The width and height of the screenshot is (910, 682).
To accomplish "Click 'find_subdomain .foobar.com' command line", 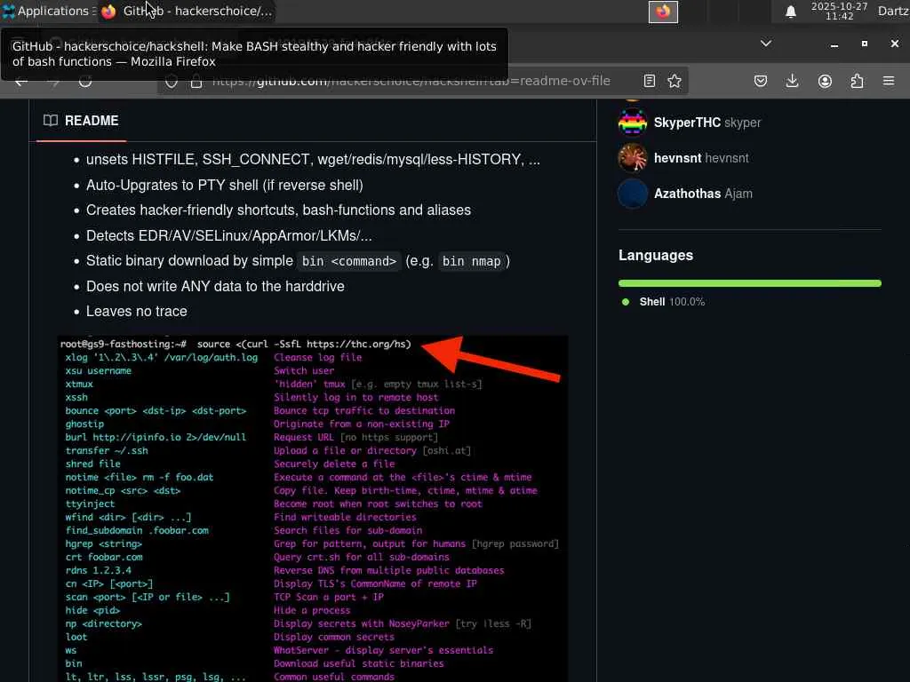I will [137, 531].
